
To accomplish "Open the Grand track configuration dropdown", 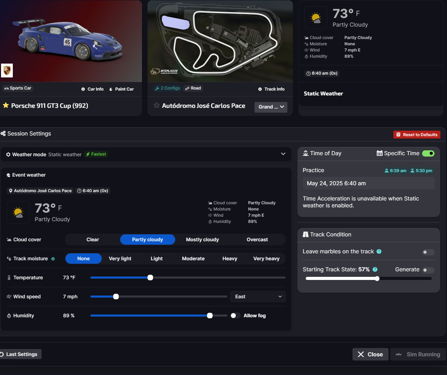I will coord(271,107).
